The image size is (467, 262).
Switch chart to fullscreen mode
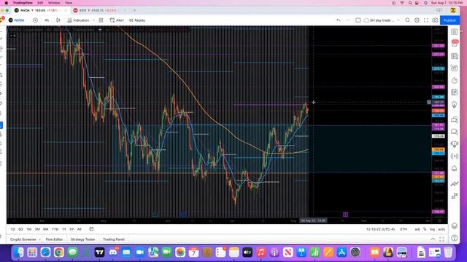click(x=426, y=20)
